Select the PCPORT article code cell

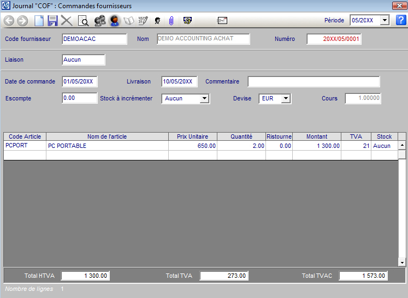(25, 146)
